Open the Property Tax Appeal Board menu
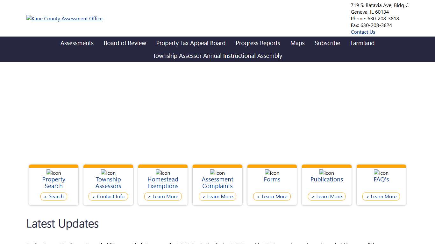The image size is (435, 244). coord(191,43)
